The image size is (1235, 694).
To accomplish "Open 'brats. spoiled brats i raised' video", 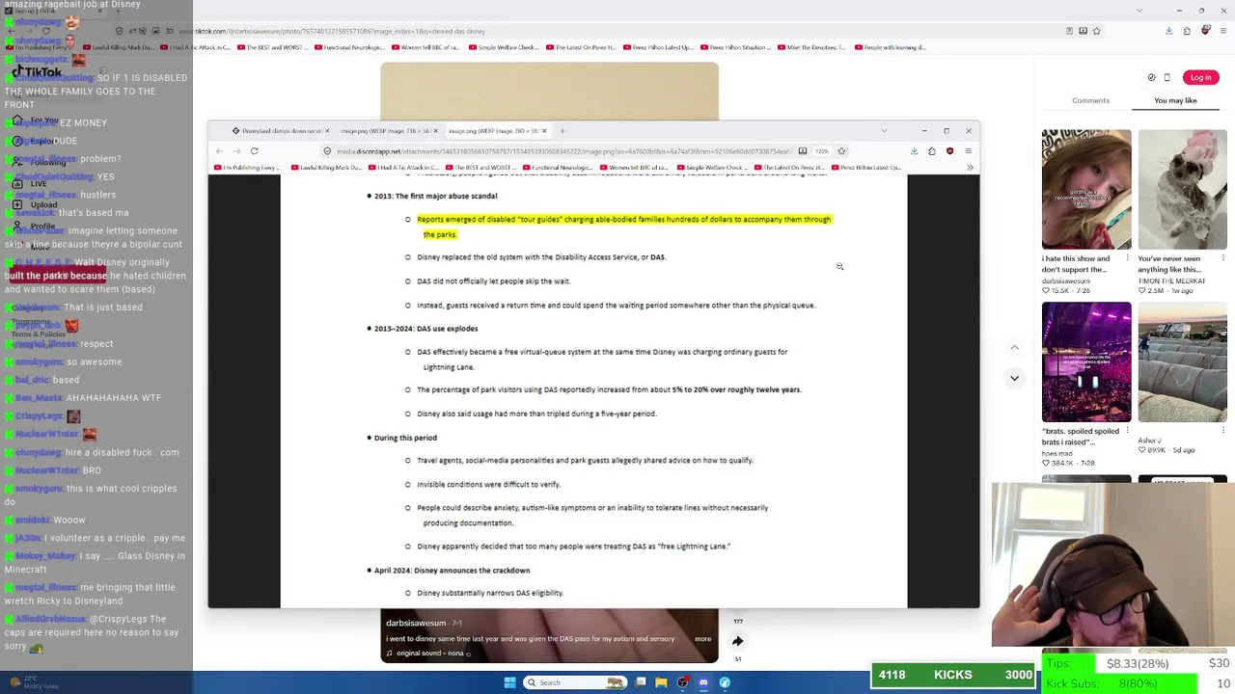I will 1086,361.
